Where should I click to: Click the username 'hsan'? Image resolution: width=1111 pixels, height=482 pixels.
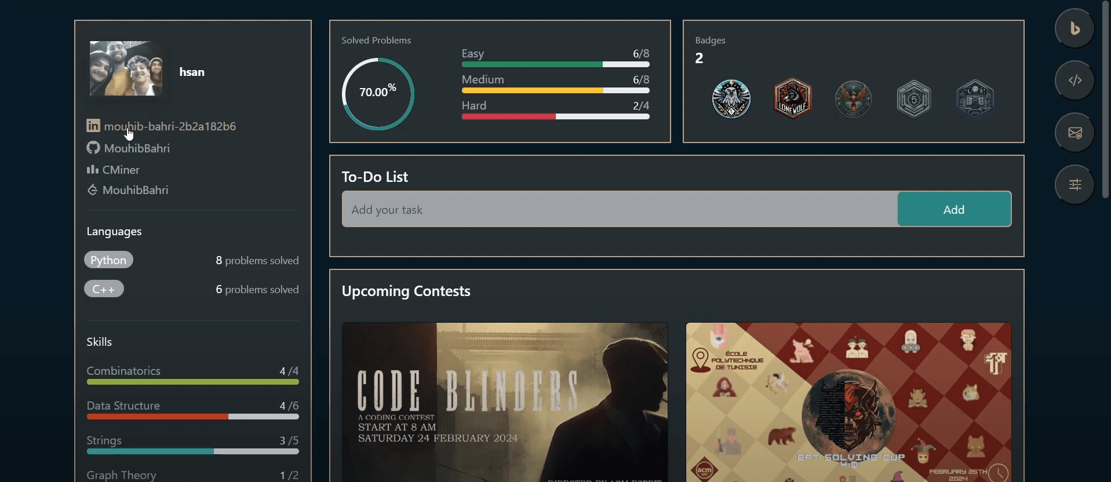click(x=192, y=72)
